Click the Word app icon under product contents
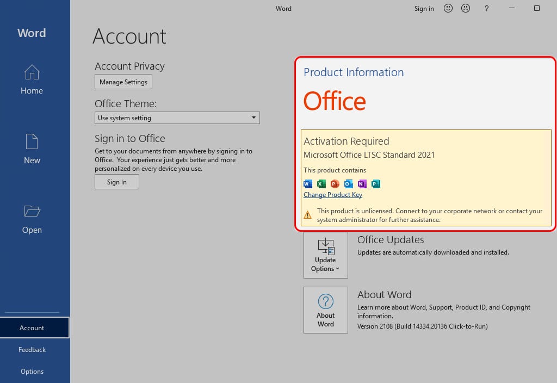This screenshot has width=557, height=383. (x=308, y=184)
